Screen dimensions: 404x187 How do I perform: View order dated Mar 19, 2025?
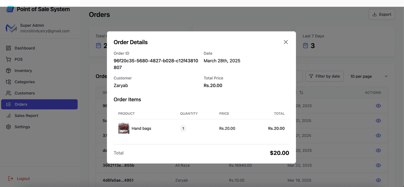click(378, 180)
